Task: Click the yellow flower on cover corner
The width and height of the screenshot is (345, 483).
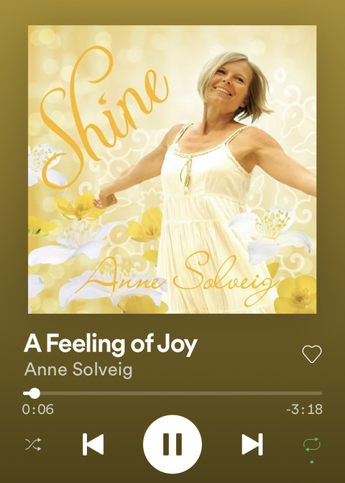Action: click(295, 295)
